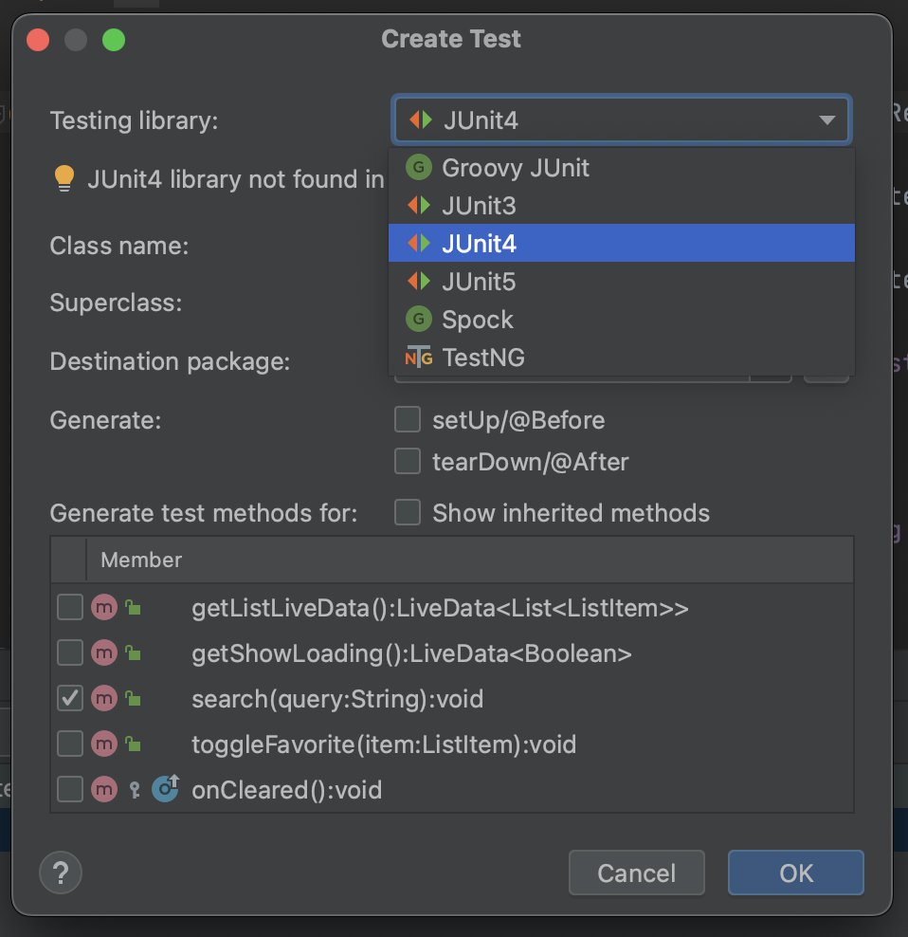
Task: Click the Spock green G icon
Action: click(x=419, y=319)
